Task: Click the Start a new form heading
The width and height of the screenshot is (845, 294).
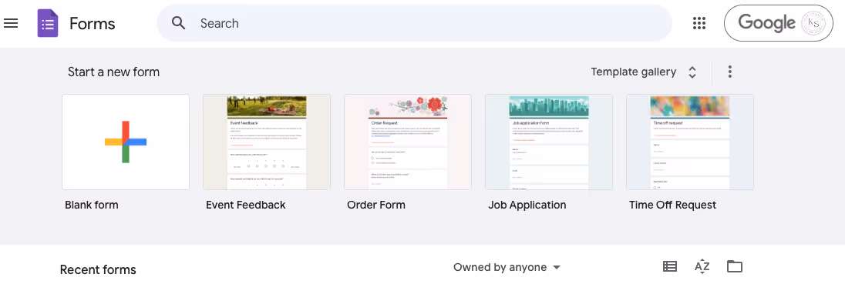Action: point(113,72)
